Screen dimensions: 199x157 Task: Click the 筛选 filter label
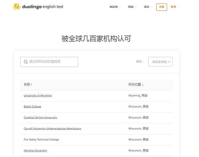pyautogui.click(x=140, y=62)
